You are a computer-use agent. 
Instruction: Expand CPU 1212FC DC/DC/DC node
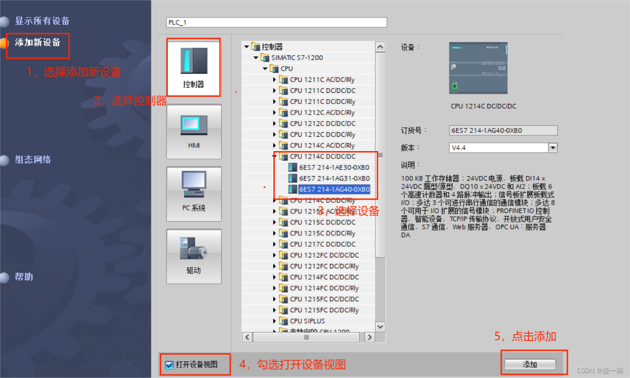(x=274, y=255)
